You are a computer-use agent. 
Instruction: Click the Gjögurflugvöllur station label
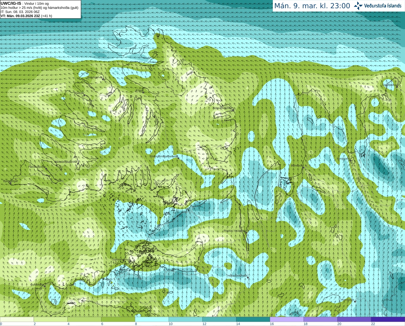point(223,108)
